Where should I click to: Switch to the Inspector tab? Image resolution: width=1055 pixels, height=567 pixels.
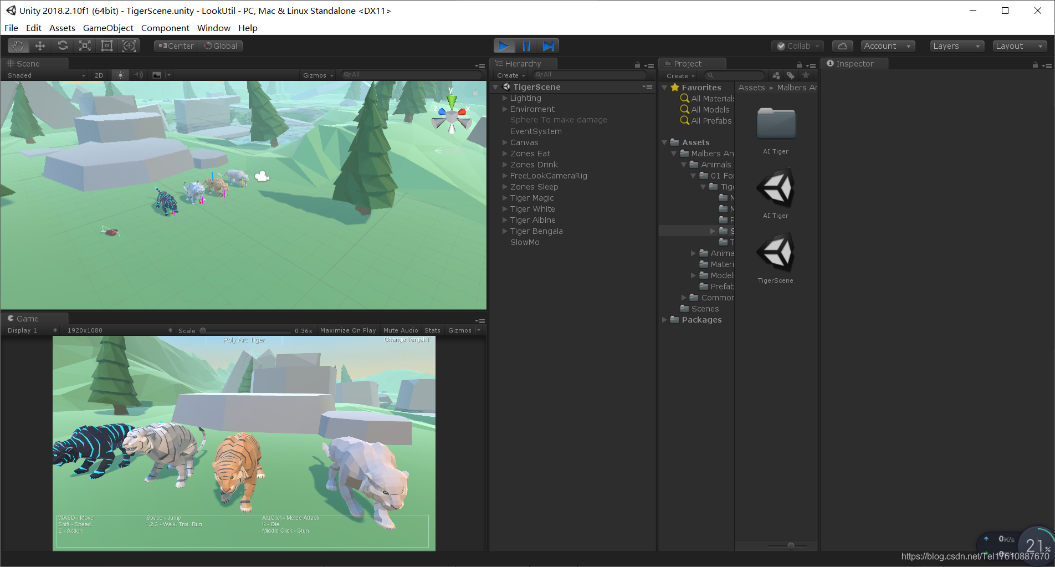[x=854, y=64]
